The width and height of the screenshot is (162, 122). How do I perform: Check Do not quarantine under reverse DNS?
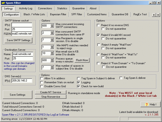(103, 29)
